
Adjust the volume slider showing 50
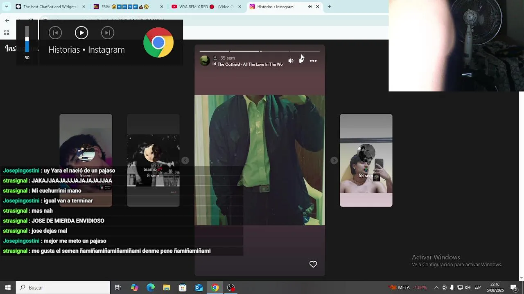pyautogui.click(x=27, y=40)
